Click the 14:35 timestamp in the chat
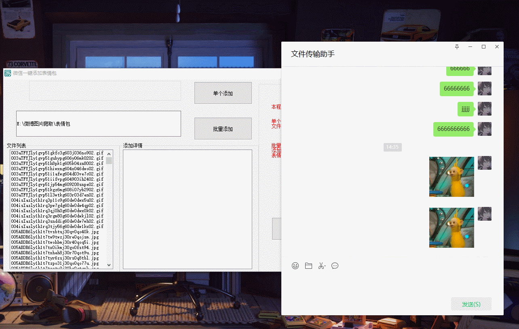This screenshot has height=329, width=519. (392, 147)
